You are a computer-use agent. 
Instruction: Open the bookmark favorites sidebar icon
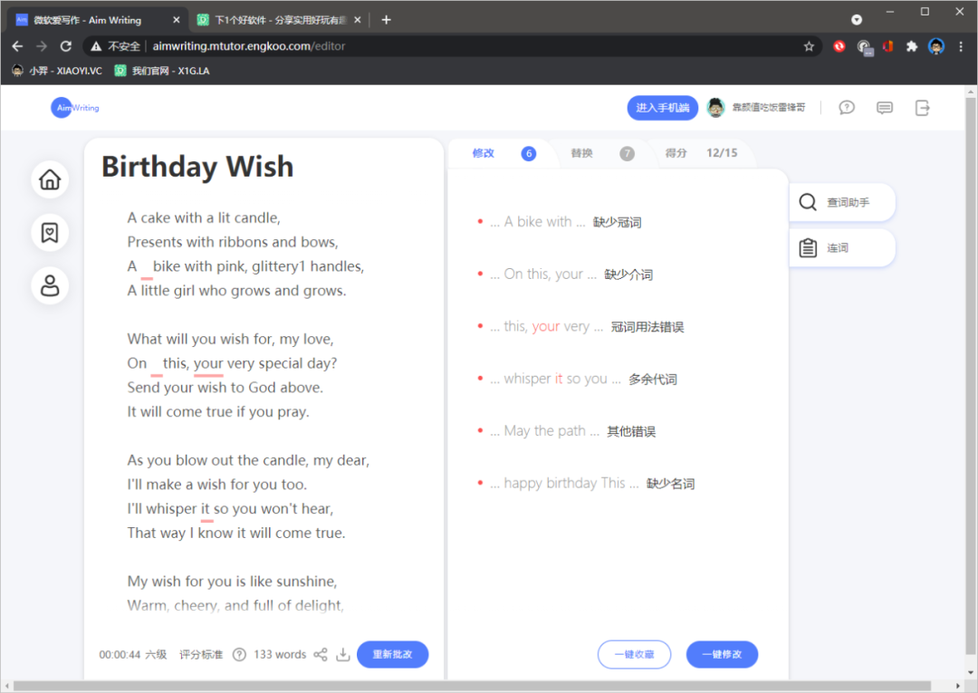[x=50, y=233]
